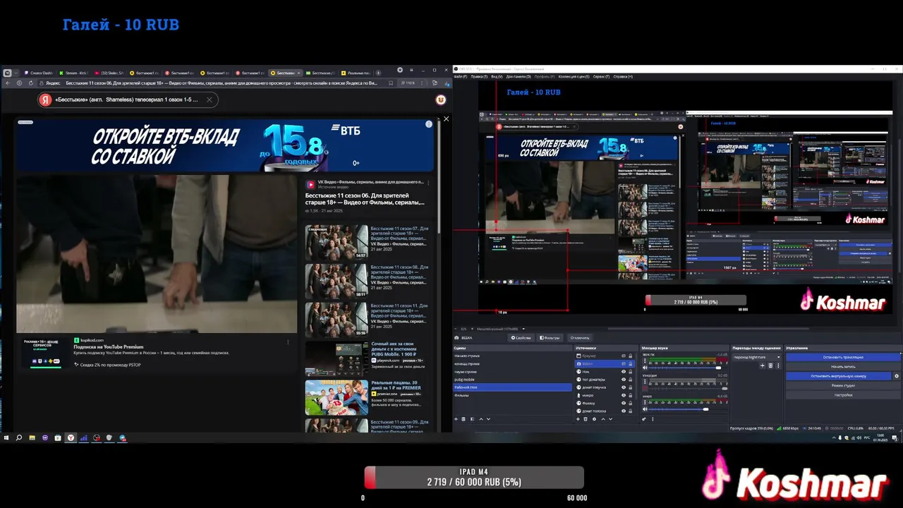Delete selected source using trash icon under Источники

click(586, 418)
